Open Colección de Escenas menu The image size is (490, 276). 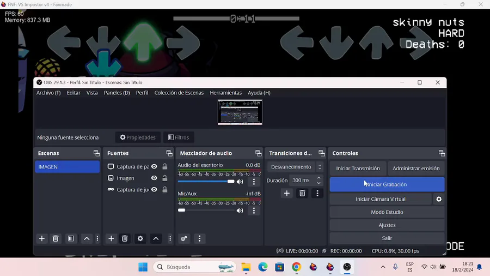click(x=179, y=93)
